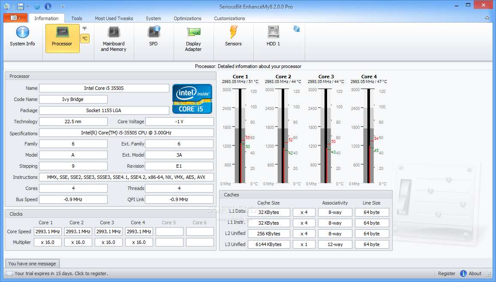Click L1 Data line size 64 byte
This screenshot has height=282, width=496.
click(372, 212)
